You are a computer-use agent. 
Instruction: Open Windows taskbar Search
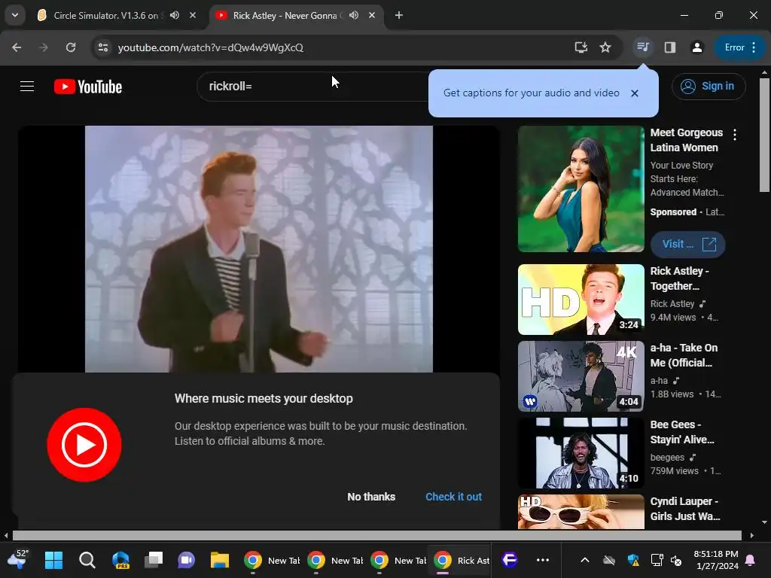[x=87, y=560]
